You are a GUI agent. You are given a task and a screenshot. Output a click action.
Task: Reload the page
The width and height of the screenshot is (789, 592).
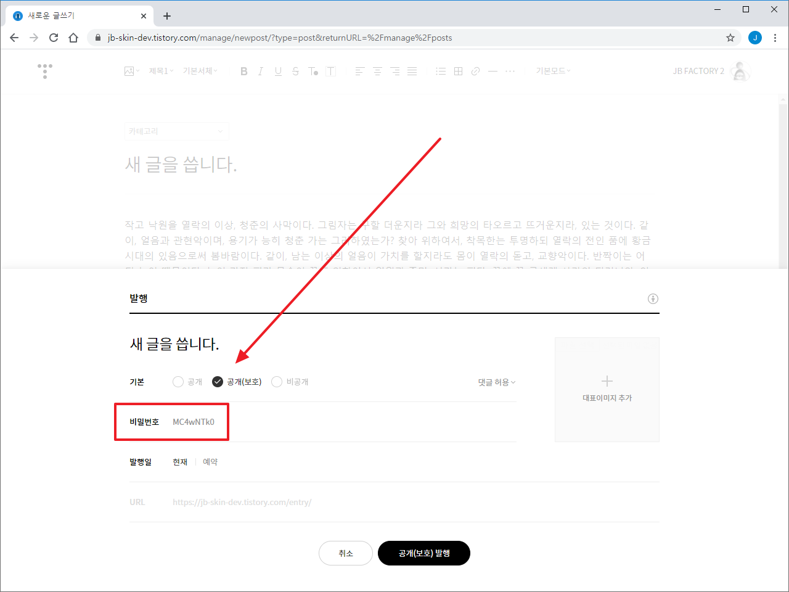[54, 38]
